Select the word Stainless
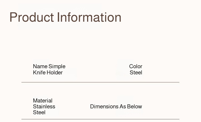Viewport: 201px width, 122px height. coord(44,106)
